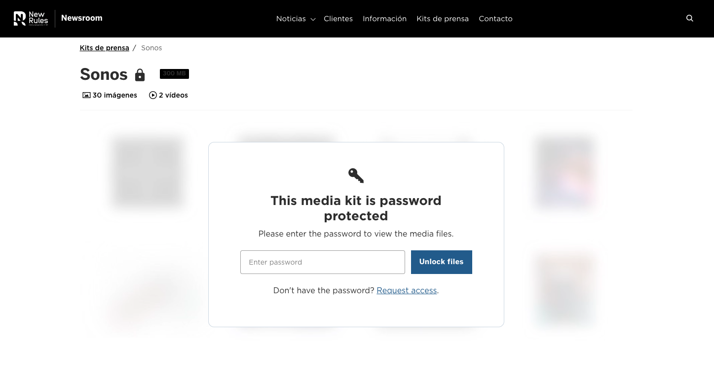Click the Newsroom header label
This screenshot has width=714, height=376.
81,18
